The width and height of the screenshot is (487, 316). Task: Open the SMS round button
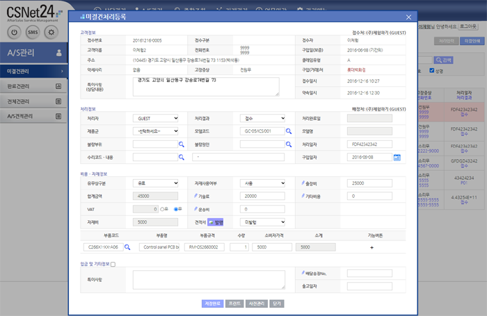33,32
